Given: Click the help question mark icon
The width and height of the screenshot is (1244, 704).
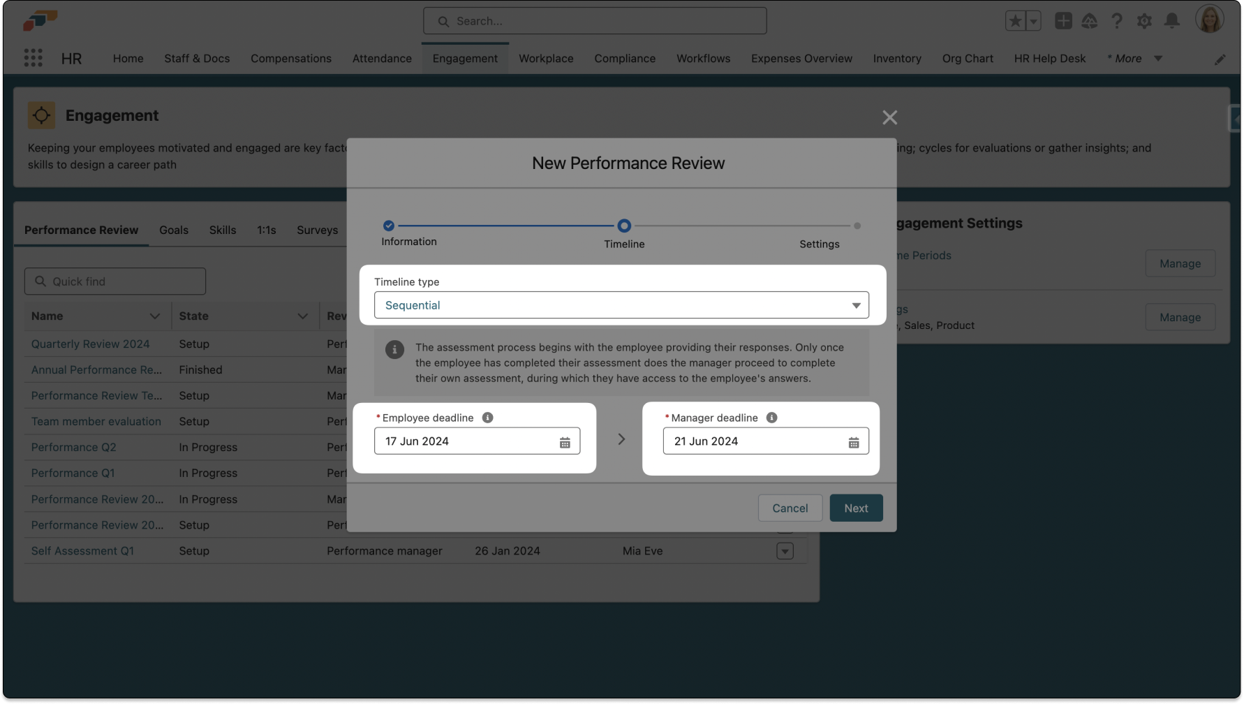Looking at the screenshot, I should [1117, 21].
